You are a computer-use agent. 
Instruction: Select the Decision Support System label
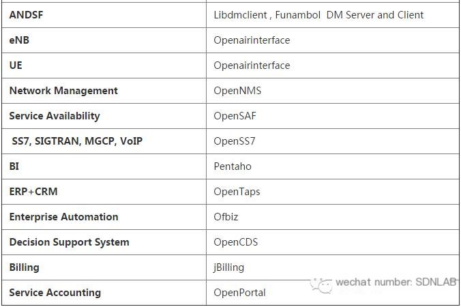click(69, 243)
